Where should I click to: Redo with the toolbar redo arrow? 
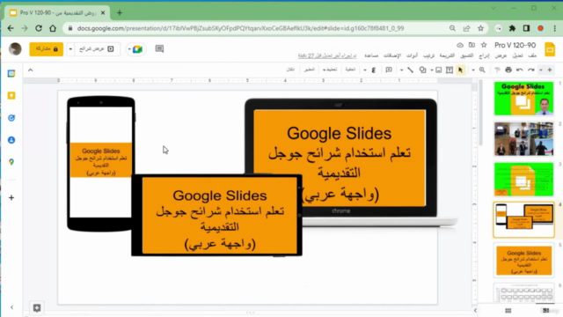[x=531, y=70]
